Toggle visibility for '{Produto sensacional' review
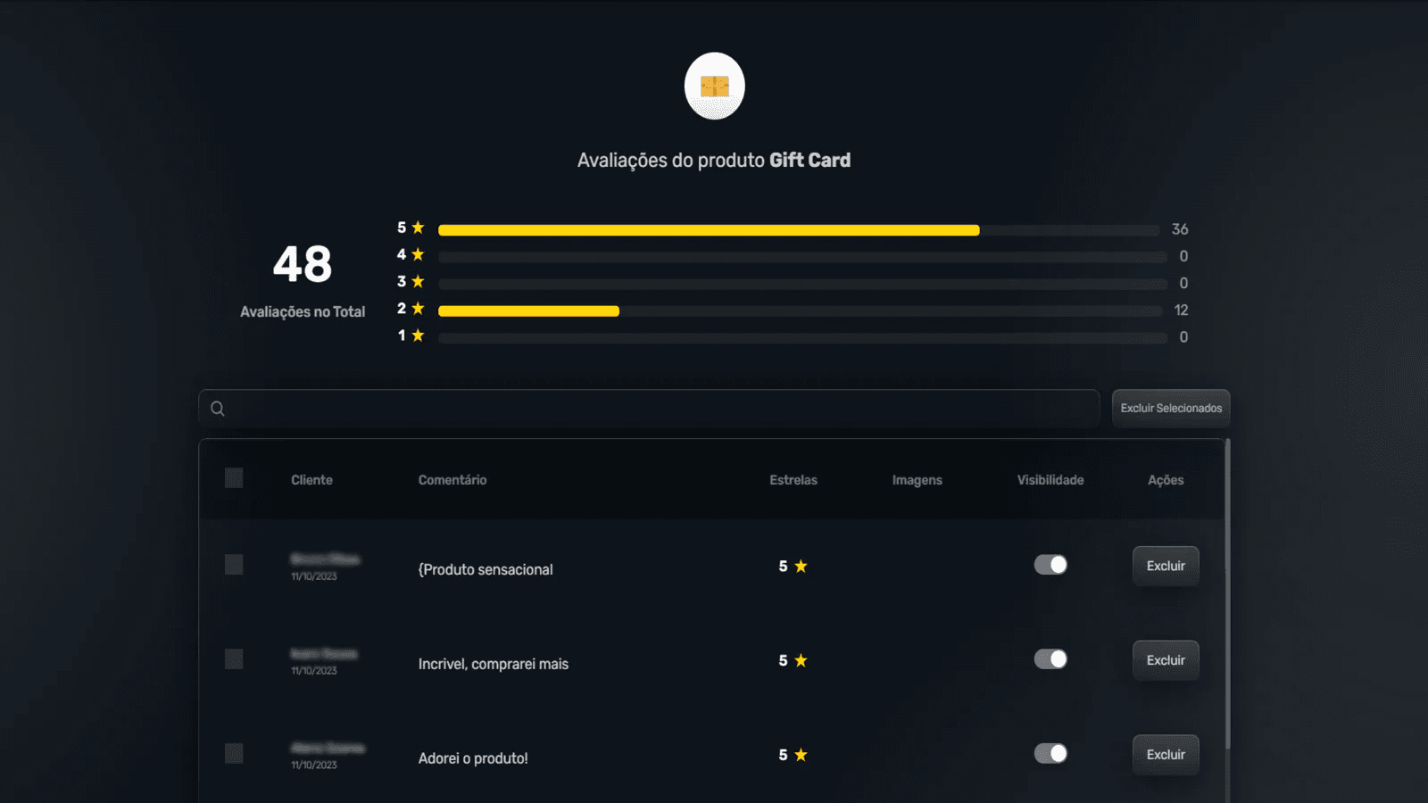Screen dimensions: 1428x803 (1050, 565)
